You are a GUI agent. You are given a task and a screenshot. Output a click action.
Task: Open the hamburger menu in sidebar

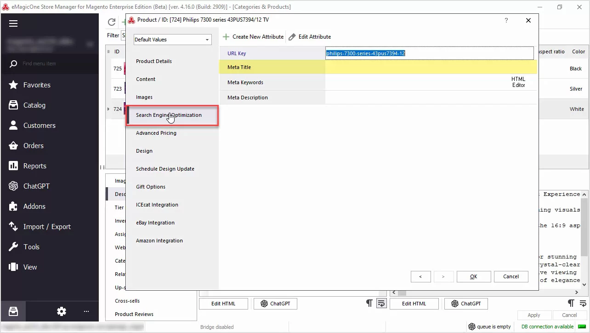click(x=13, y=23)
